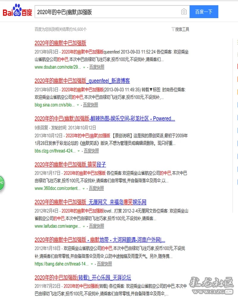
Task: Open the 大河网眼遇-河南户外网 result title
Action: tap(100, 240)
